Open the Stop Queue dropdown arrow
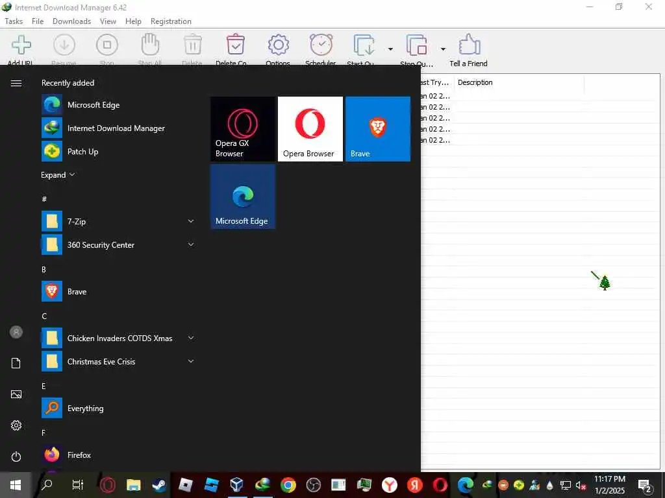 pyautogui.click(x=443, y=49)
